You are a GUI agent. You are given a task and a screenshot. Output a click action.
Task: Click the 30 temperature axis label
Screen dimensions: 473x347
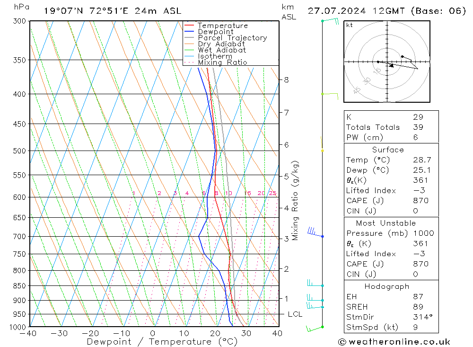[x=246, y=333]
